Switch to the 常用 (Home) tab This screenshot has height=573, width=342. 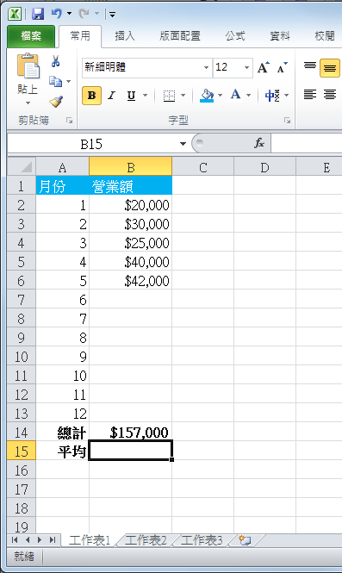80,36
